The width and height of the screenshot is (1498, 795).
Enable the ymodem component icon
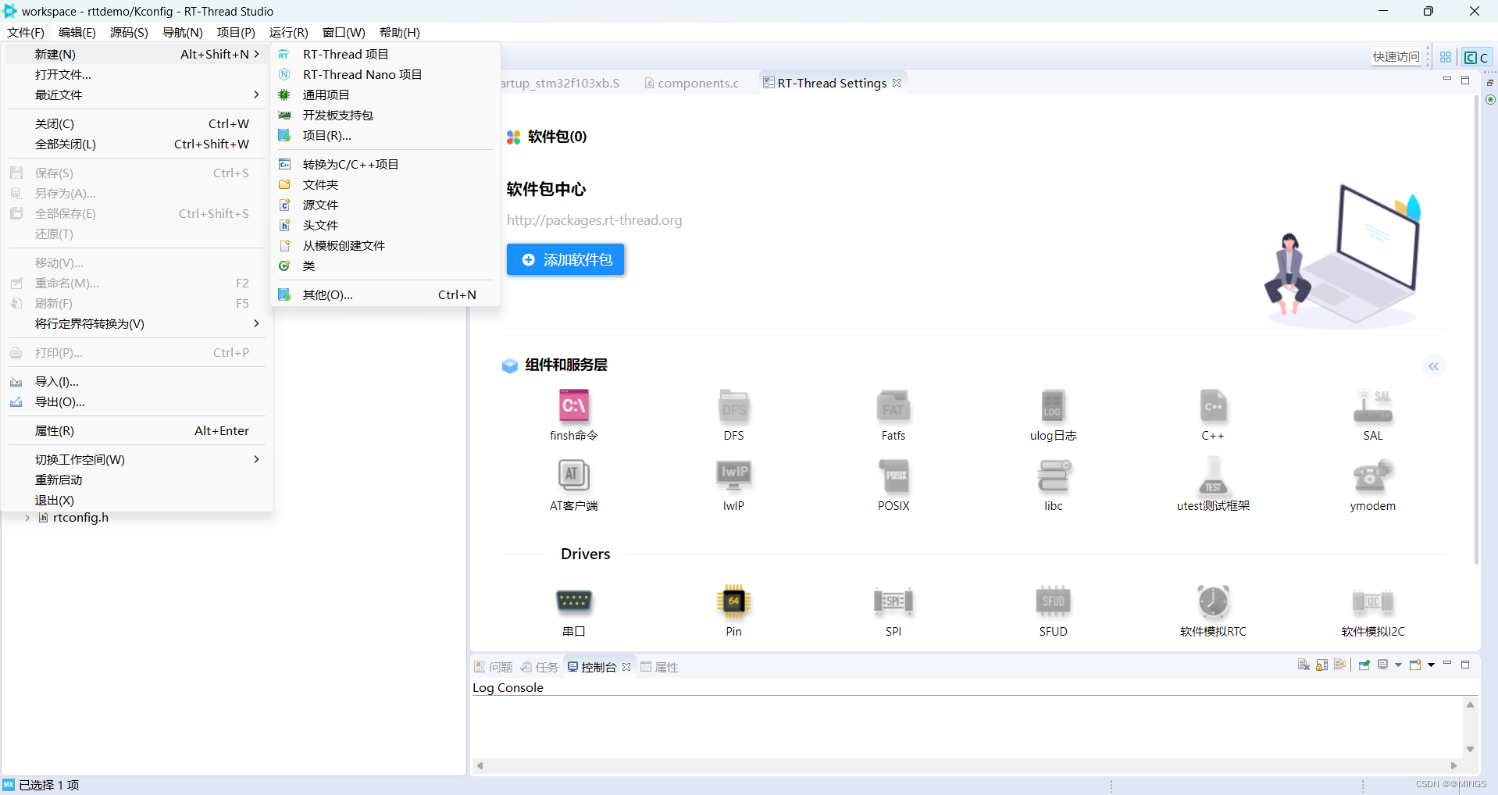click(x=1372, y=475)
